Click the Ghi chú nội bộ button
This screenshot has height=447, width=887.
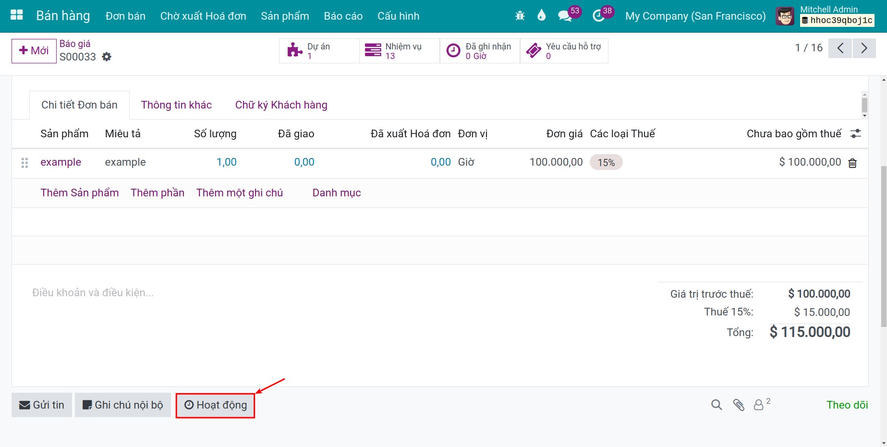coord(123,405)
